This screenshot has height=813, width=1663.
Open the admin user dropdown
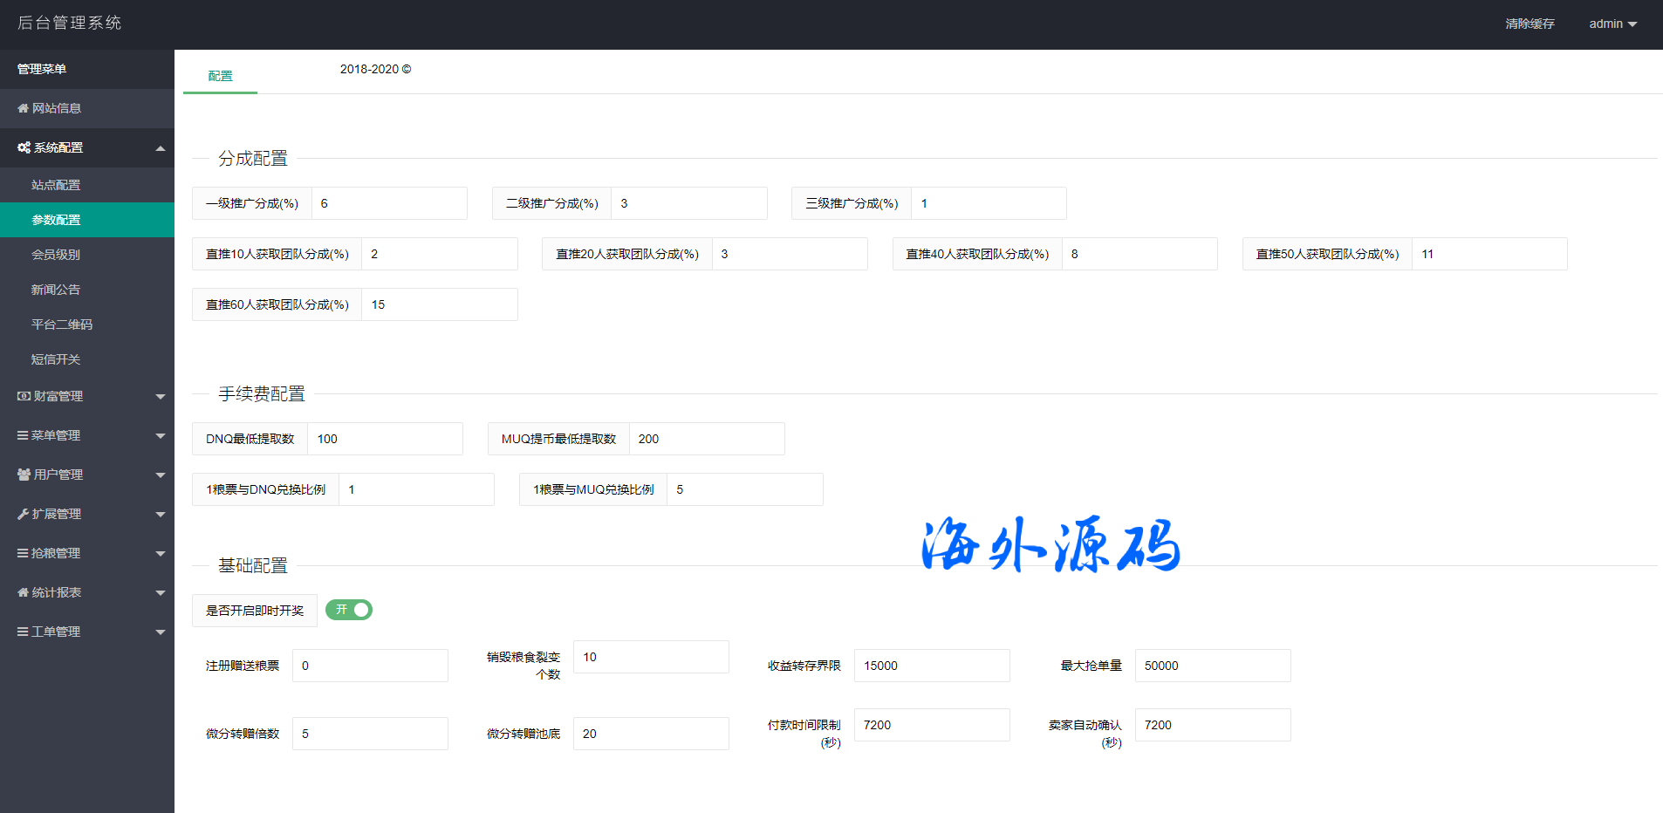pos(1612,24)
